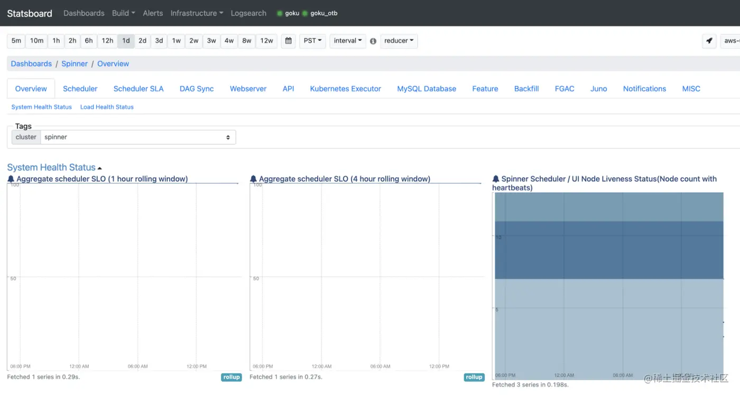Image resolution: width=740 pixels, height=395 pixels.
Task: Select the 3d time range
Action: (x=159, y=41)
